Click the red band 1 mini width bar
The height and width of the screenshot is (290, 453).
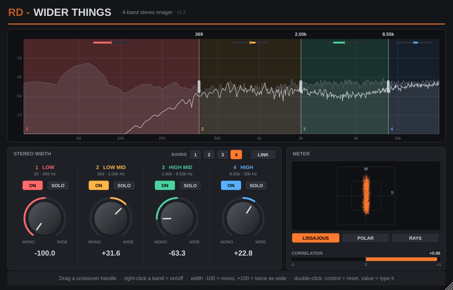pyautogui.click(x=111, y=43)
